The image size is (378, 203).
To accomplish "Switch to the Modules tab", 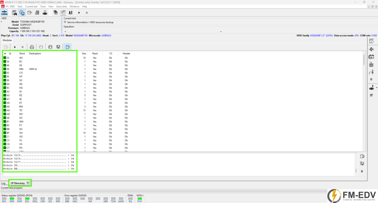I will point(7,40).
